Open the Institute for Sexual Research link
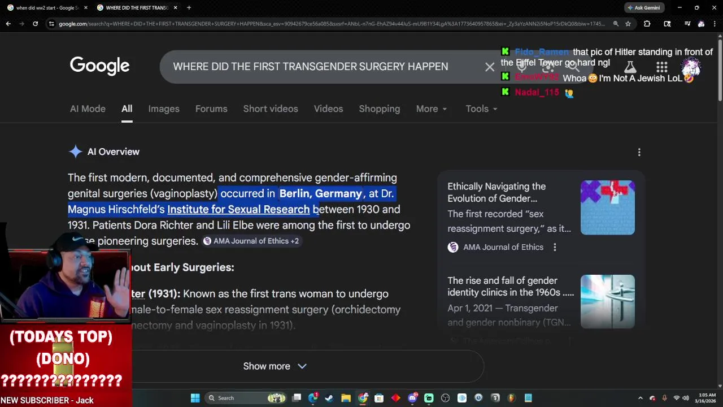The width and height of the screenshot is (723, 407). 238,209
